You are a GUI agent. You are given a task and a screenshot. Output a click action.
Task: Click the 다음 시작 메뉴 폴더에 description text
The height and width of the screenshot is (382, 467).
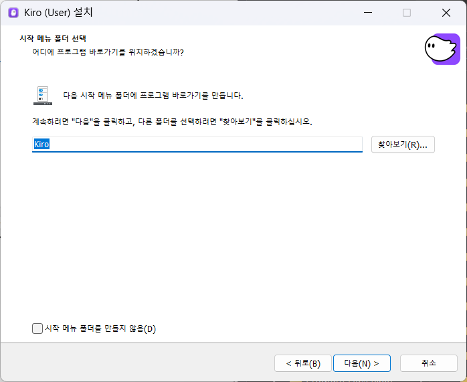pos(153,96)
